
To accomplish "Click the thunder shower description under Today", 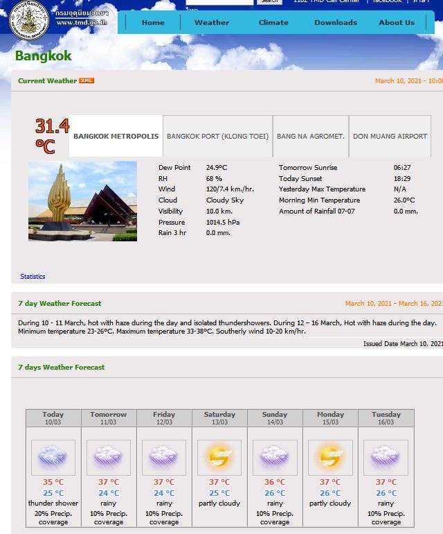I will [53, 503].
